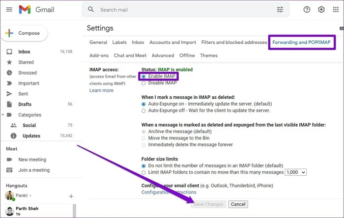Viewport: 344px width, 218px height.
Task: Click the Inbox tray icon
Action: point(9,52)
